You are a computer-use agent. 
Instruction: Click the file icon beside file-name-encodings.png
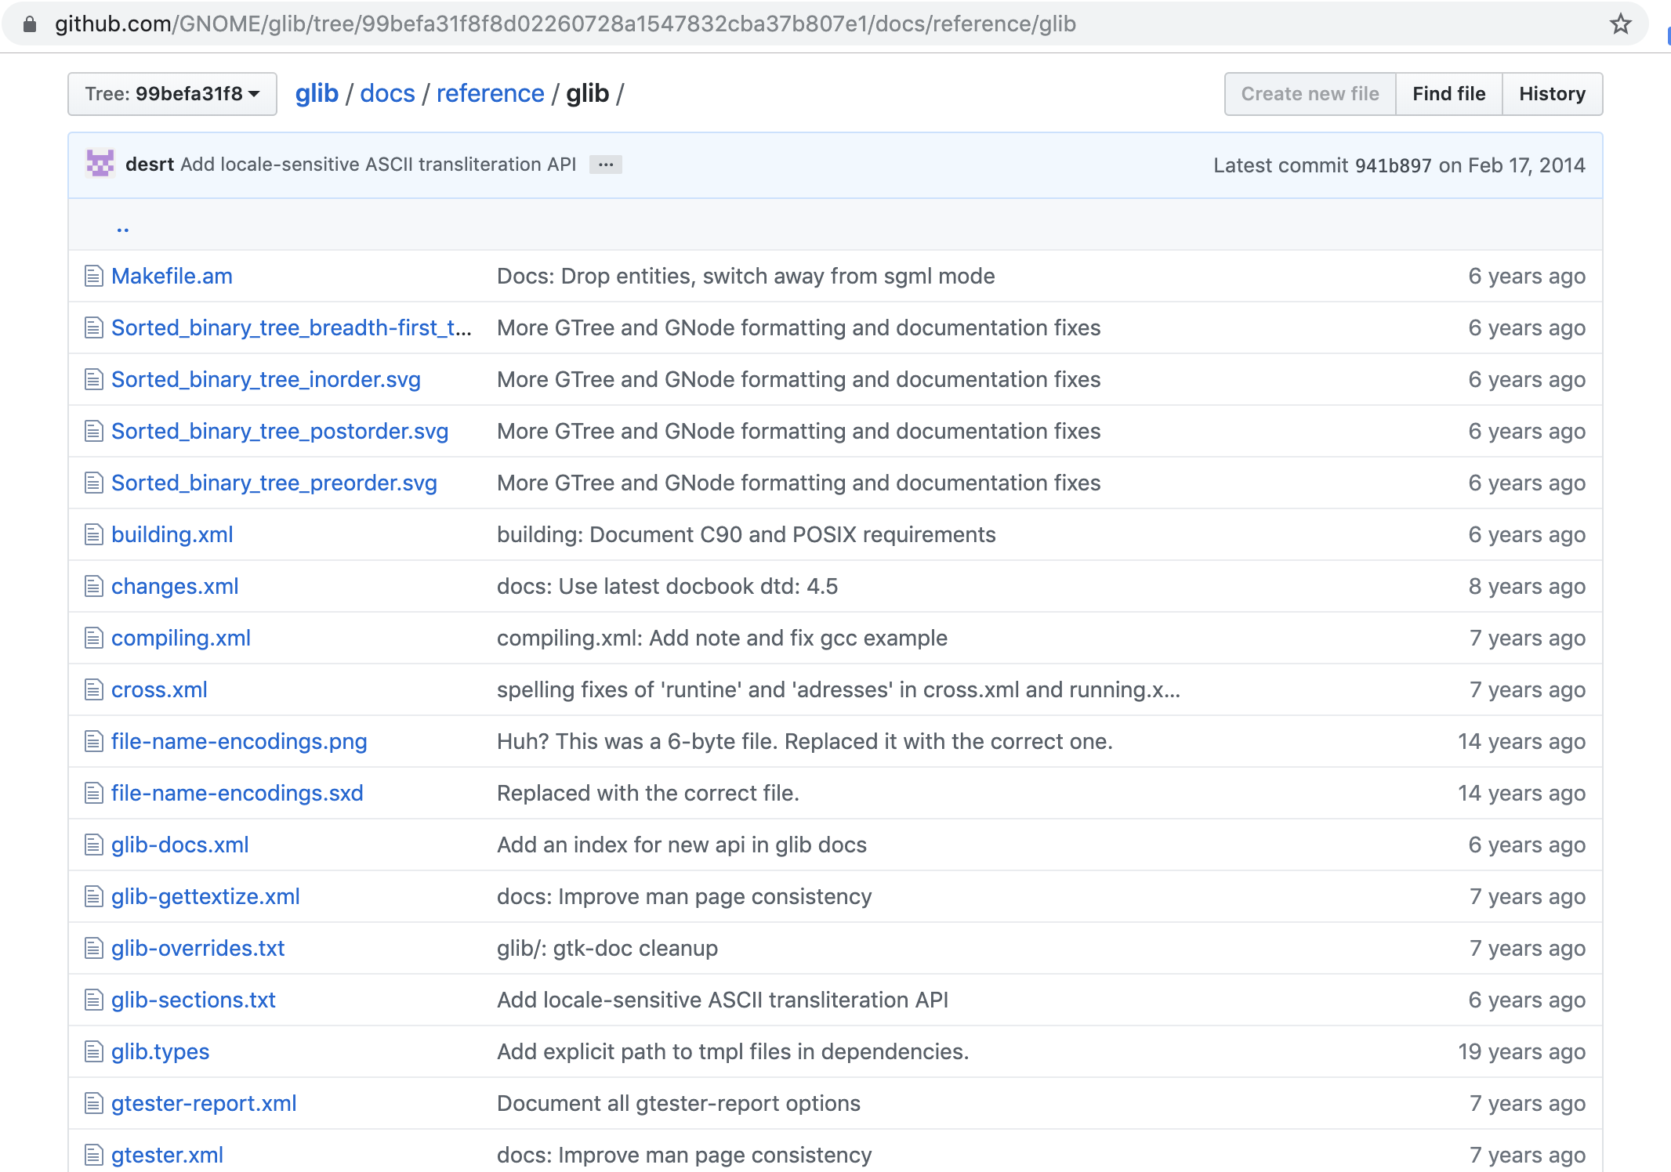94,742
